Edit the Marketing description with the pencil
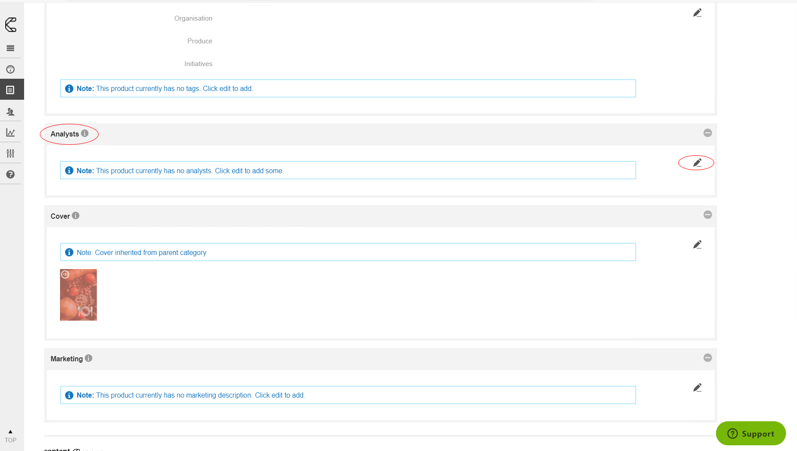Image resolution: width=797 pixels, height=451 pixels. (697, 388)
